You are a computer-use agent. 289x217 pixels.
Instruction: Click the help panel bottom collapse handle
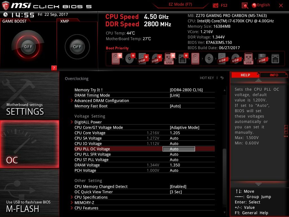click(259, 184)
